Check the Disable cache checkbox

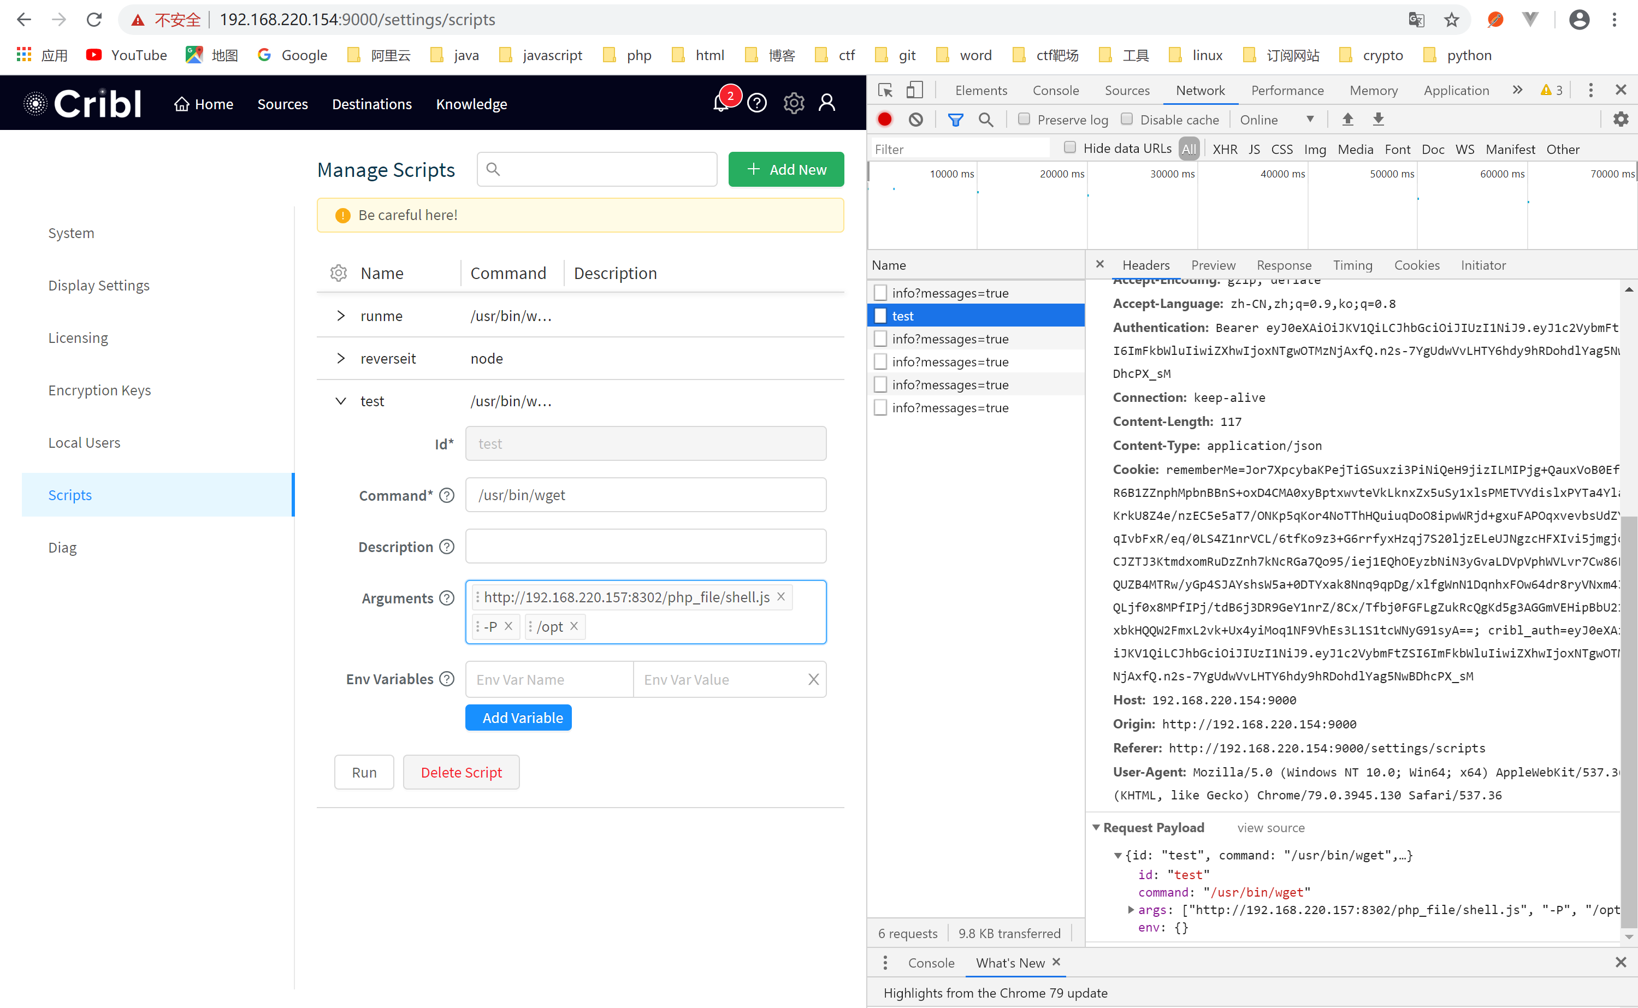tap(1127, 118)
